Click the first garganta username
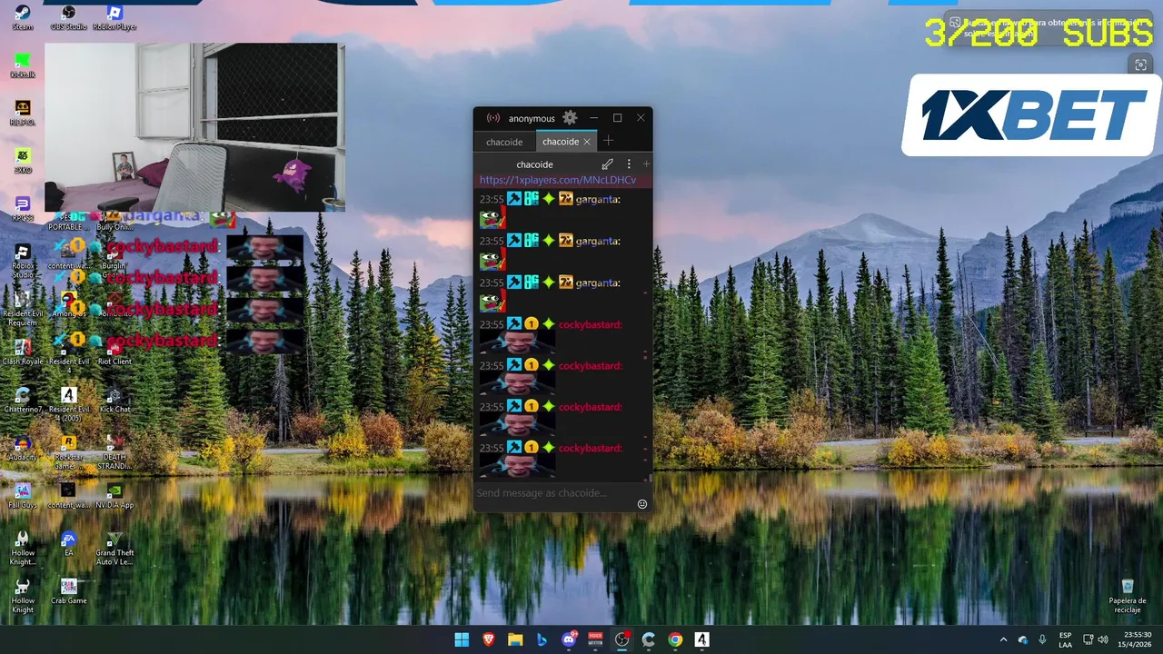1163x654 pixels. click(598, 199)
